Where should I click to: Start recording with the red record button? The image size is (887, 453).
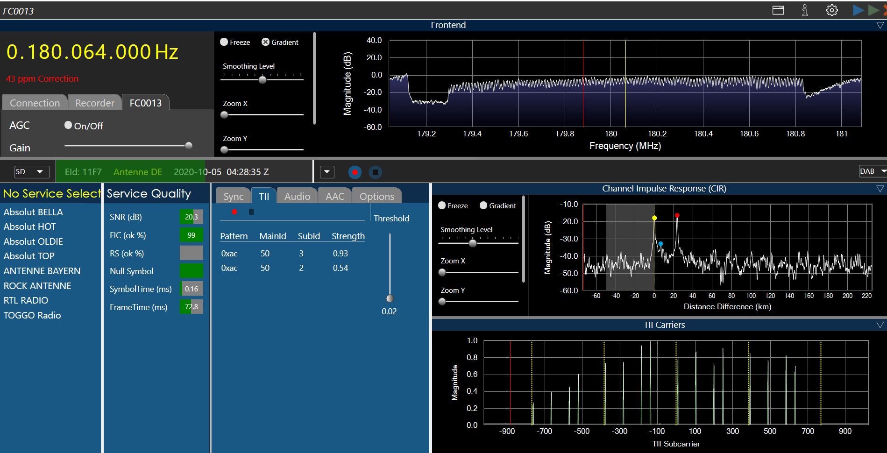(x=355, y=172)
